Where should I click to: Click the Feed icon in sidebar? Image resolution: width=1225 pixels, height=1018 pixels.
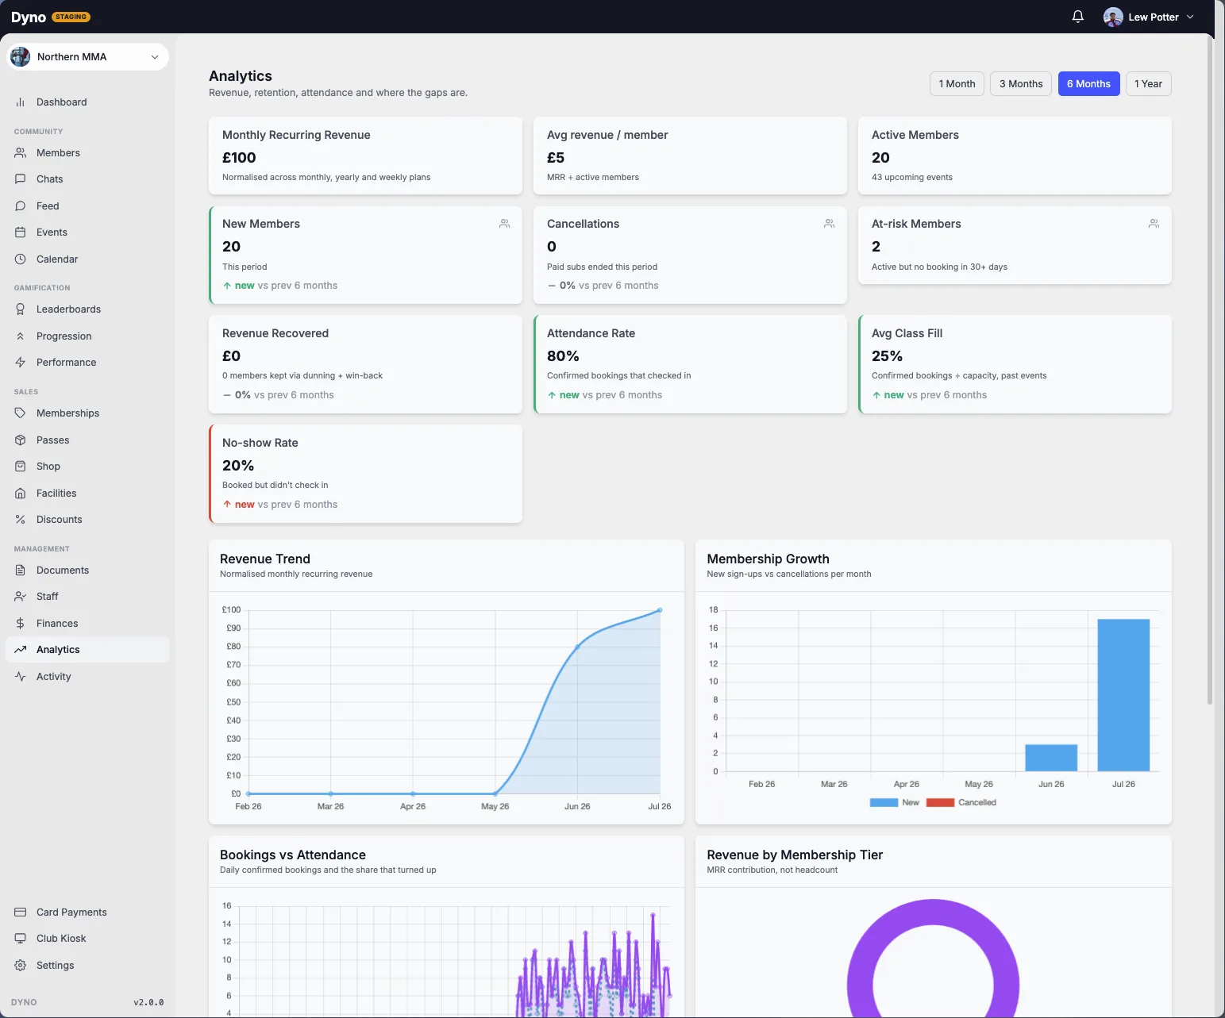pyautogui.click(x=21, y=206)
